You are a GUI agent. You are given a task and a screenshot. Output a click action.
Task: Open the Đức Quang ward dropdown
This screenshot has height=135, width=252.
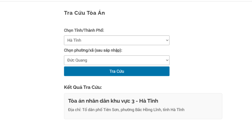click(x=117, y=60)
